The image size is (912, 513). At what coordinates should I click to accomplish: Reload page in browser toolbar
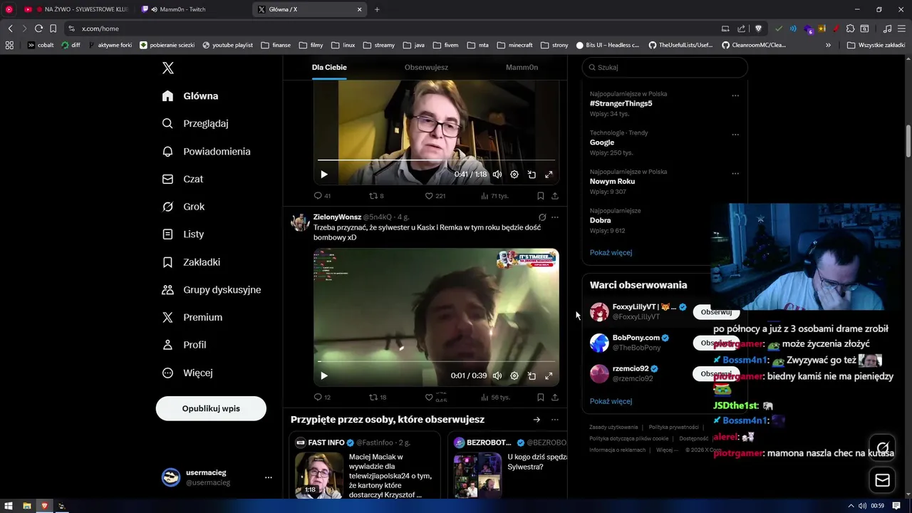pos(38,28)
